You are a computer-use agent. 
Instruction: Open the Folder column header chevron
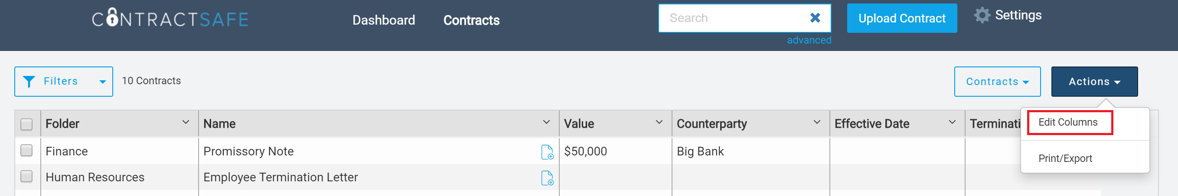tap(186, 122)
